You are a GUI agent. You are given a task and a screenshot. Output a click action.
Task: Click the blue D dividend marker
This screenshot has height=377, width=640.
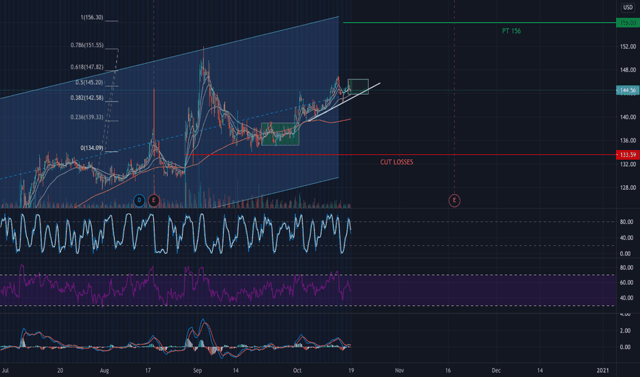[x=139, y=200]
